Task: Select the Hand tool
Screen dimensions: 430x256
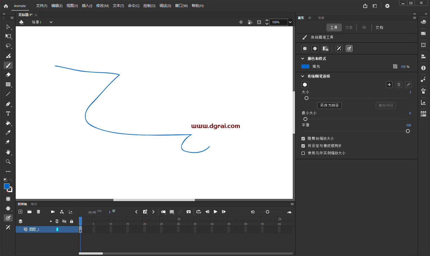Action: tap(8, 152)
